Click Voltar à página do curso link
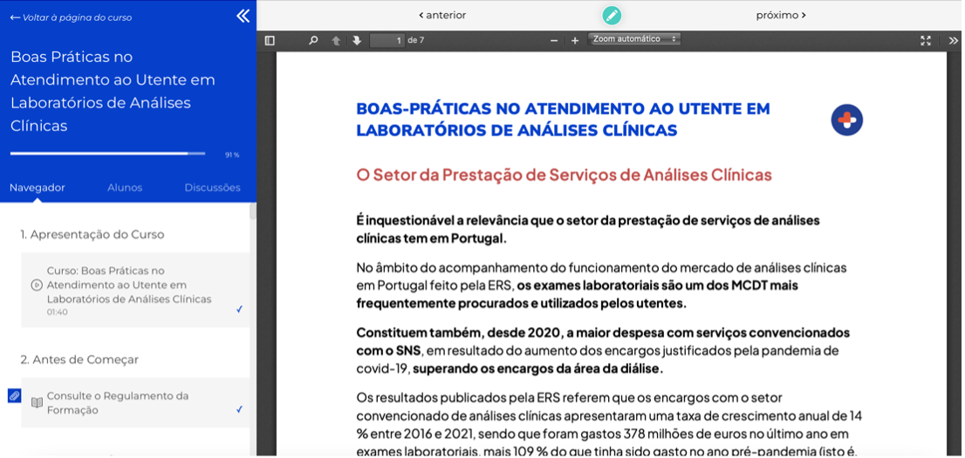965x458 pixels. [x=72, y=17]
